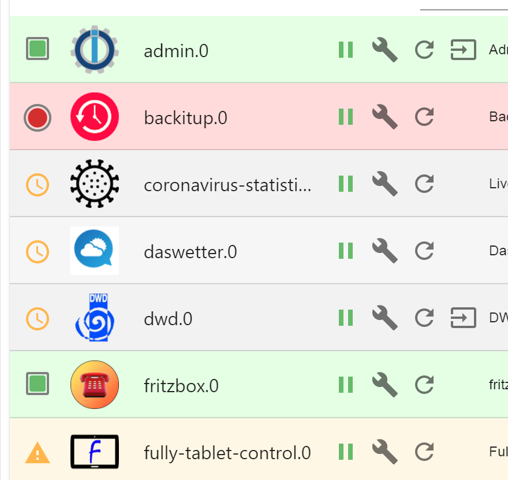This screenshot has height=480, width=508.
Task: Pause the fritzbox.0 adapter instance
Action: [x=345, y=385]
